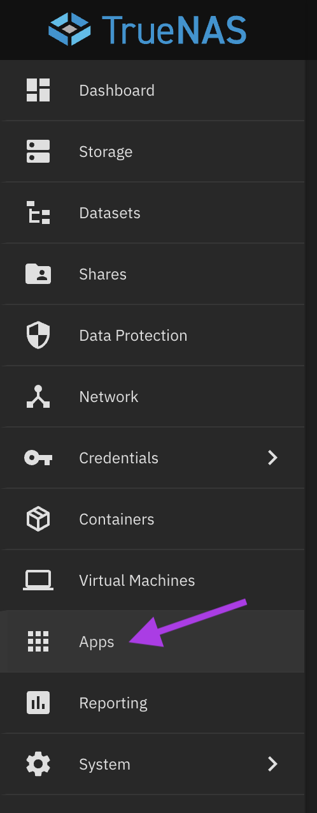Click the sidebar vertical scrollbar
The height and width of the screenshot is (813, 317).
[311, 436]
